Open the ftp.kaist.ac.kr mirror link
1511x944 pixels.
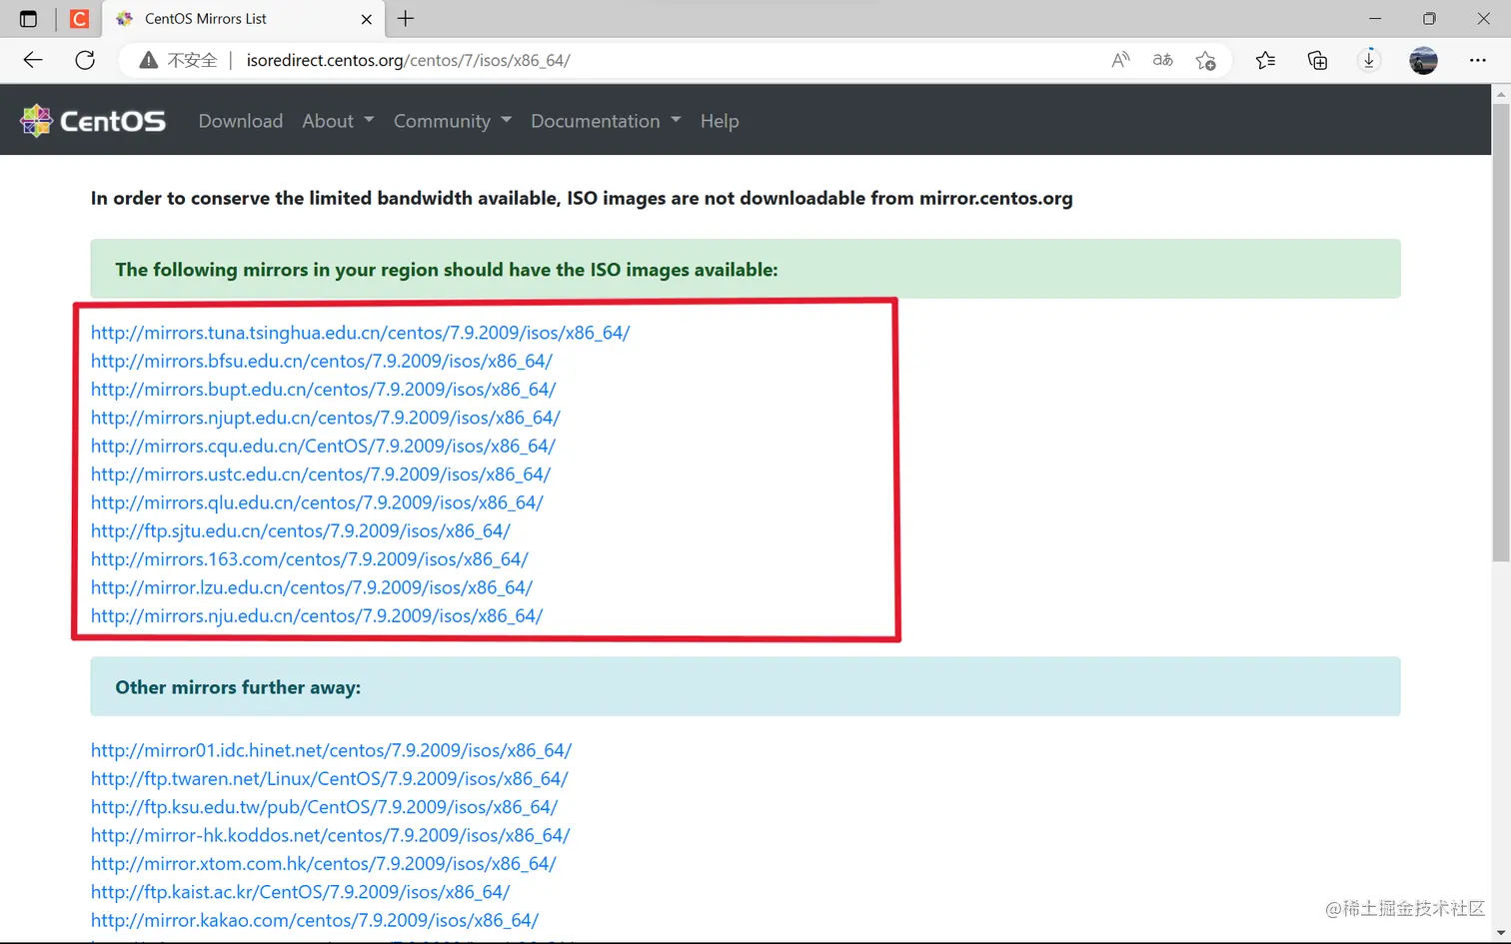(300, 891)
